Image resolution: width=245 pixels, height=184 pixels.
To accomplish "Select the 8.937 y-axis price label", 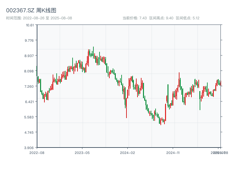I will (x=30, y=56).
